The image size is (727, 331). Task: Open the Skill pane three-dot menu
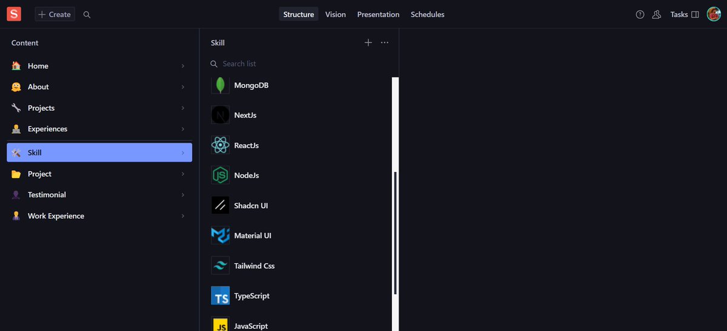[x=385, y=42]
